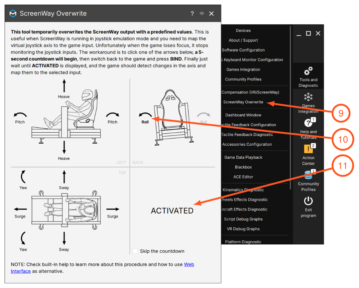Open the Games Integration sidebar icon

tap(308, 97)
